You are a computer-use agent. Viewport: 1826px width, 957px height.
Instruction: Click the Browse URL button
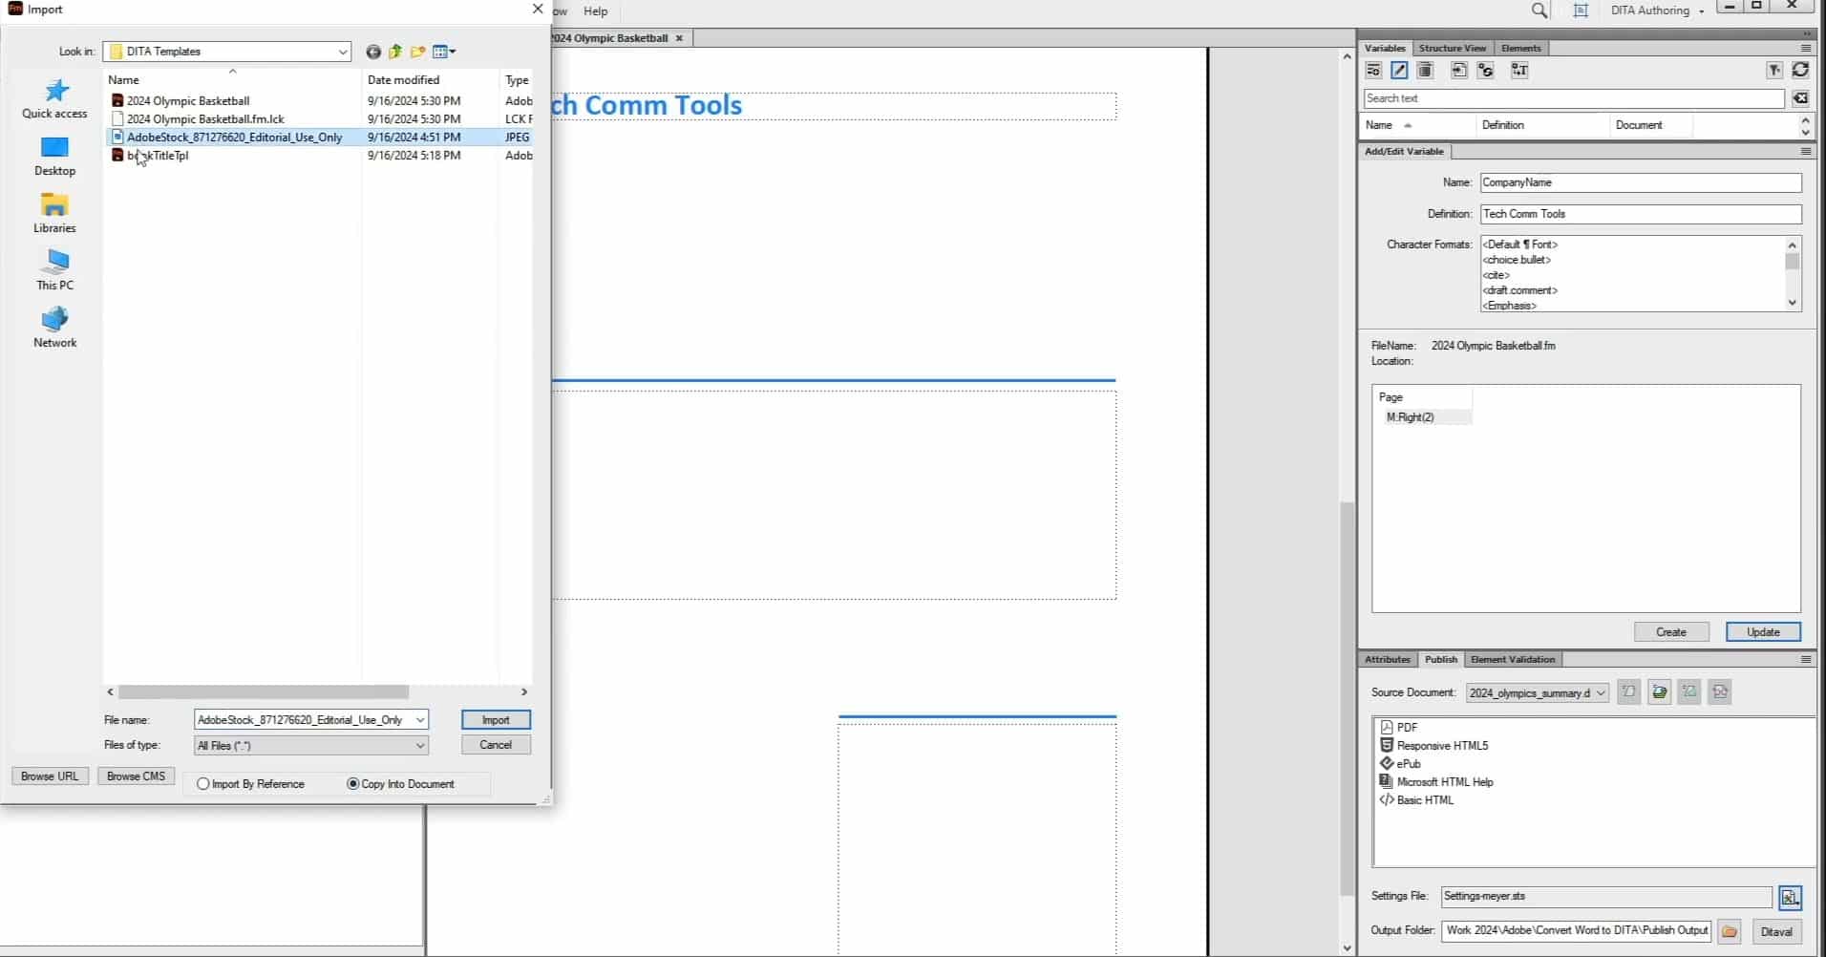[50, 776]
